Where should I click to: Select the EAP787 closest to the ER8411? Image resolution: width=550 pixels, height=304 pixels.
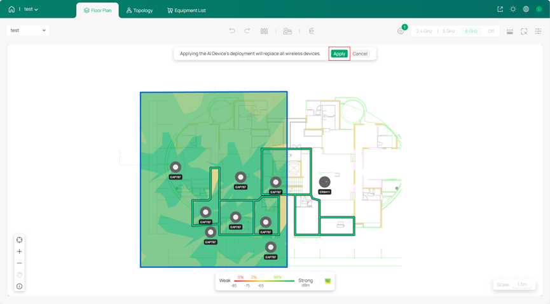275,182
